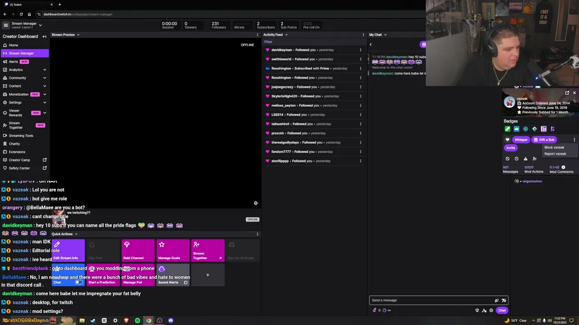Click the Stream Together quick action tile
579x325 pixels.
(208, 251)
